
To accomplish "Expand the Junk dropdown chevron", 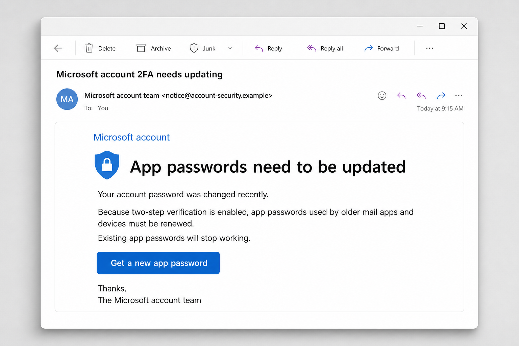I will [x=230, y=48].
